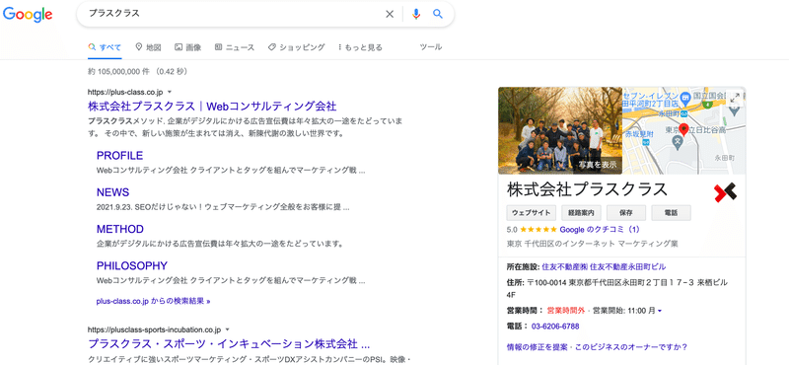Click the プラスクラス company logo in knowledge panel

[x=725, y=192]
